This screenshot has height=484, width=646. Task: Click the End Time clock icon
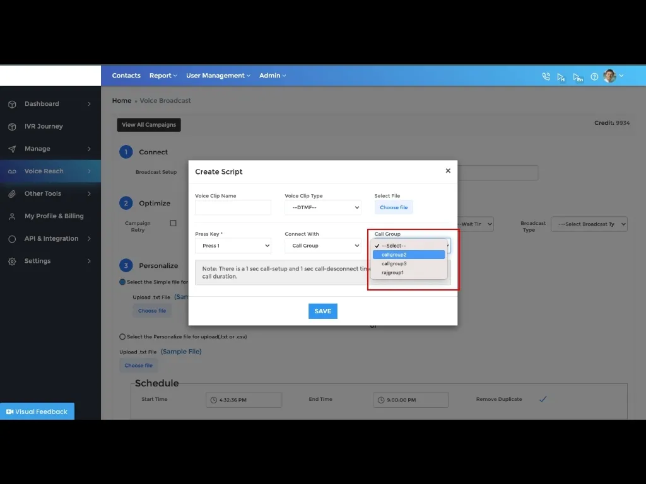tap(380, 400)
